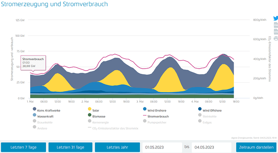Enable the Kernenergie series
The image size is (278, 153).
pyautogui.click(x=98, y=122)
